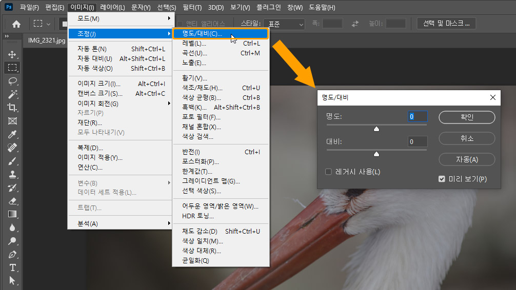Select the Gradient tool
Viewport: 516px width, 290px height.
[12, 214]
